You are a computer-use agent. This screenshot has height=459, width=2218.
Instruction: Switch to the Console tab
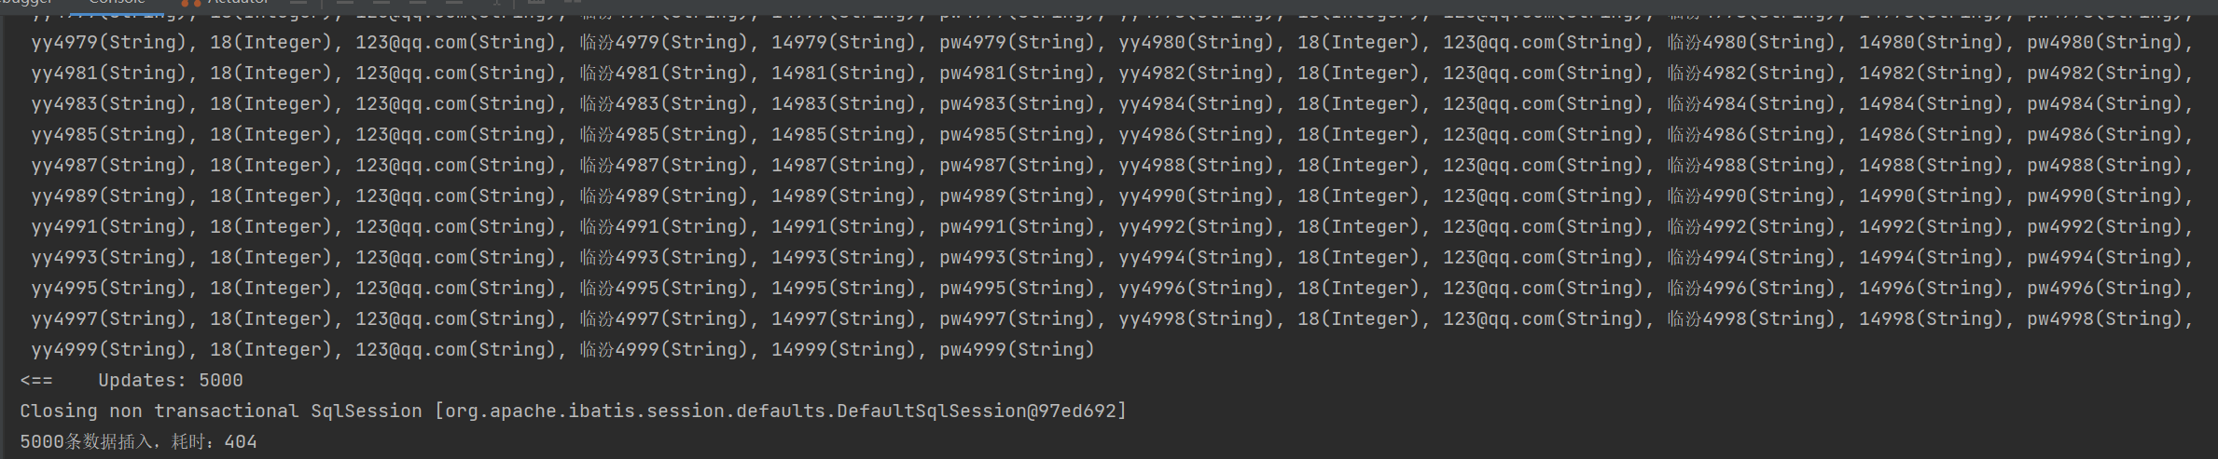click(x=117, y=3)
